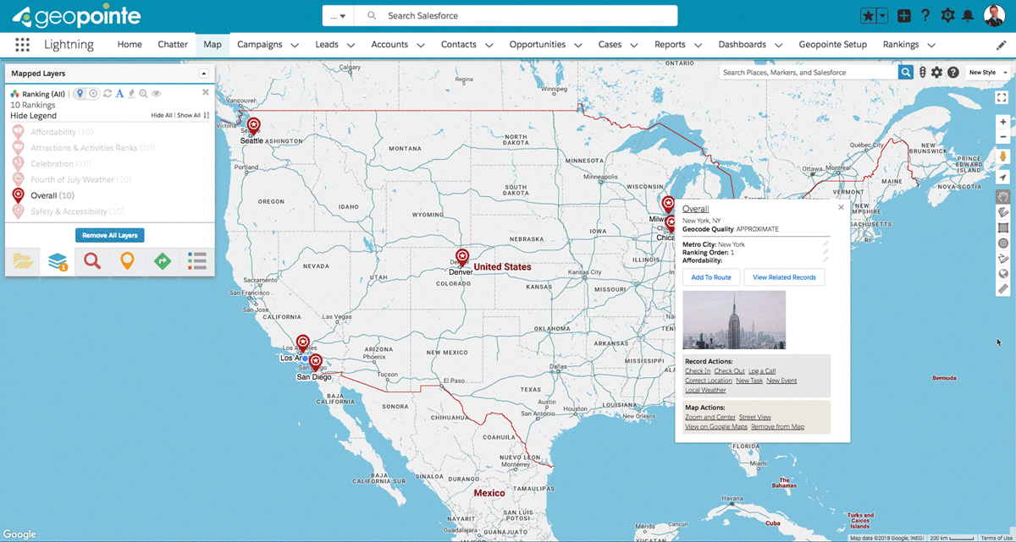Toggle Safety & Accessibility legend entry

[x=68, y=211]
